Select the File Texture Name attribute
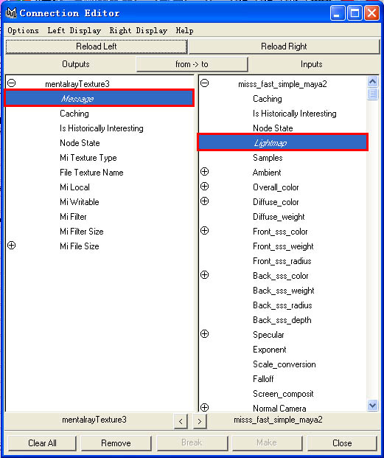Viewport: 384px width, 458px height. pos(91,173)
